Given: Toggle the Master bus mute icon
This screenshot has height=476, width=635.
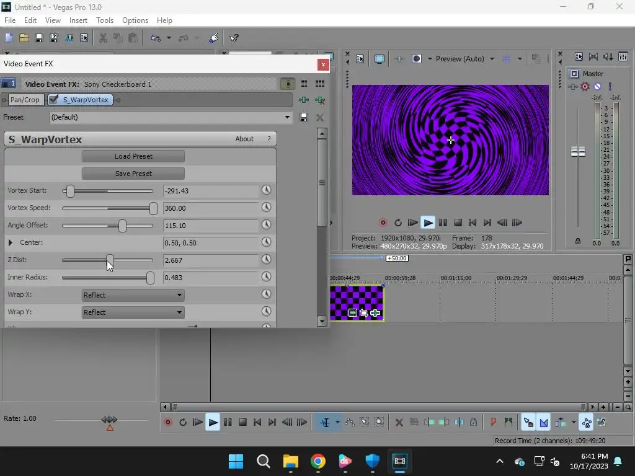Looking at the screenshot, I should coord(597,86).
